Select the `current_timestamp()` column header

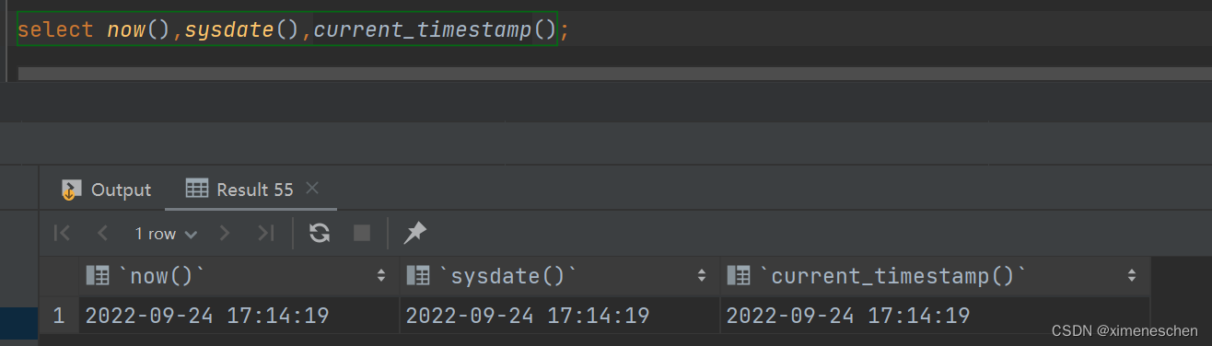coord(936,275)
